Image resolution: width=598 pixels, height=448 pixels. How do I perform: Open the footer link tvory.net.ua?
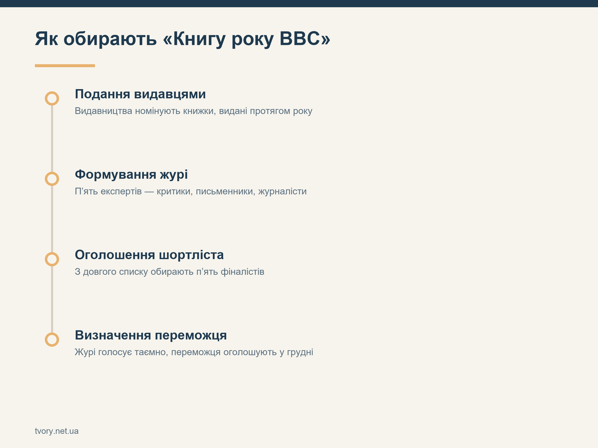pyautogui.click(x=57, y=431)
